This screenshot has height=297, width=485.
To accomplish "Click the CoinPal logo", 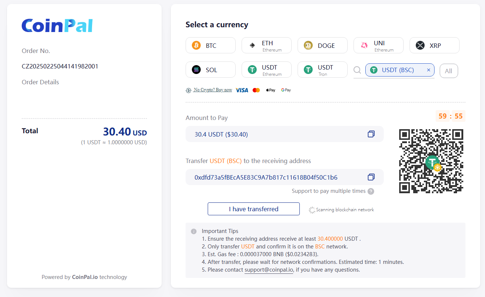I will (x=57, y=26).
